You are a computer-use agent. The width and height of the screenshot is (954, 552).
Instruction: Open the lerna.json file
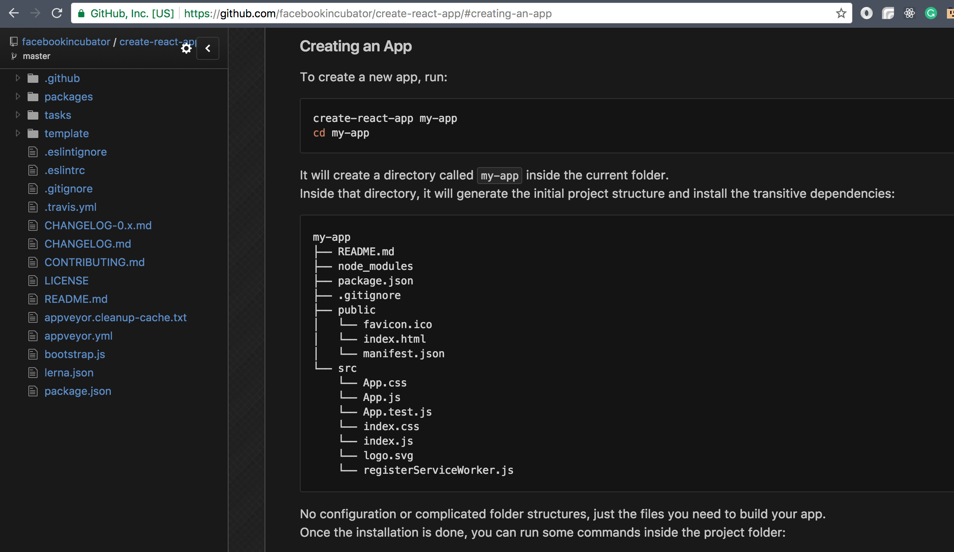(69, 373)
